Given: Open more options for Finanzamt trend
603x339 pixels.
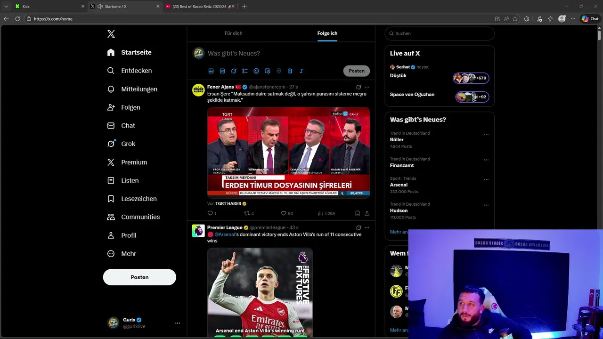Looking at the screenshot, I should [x=486, y=160].
